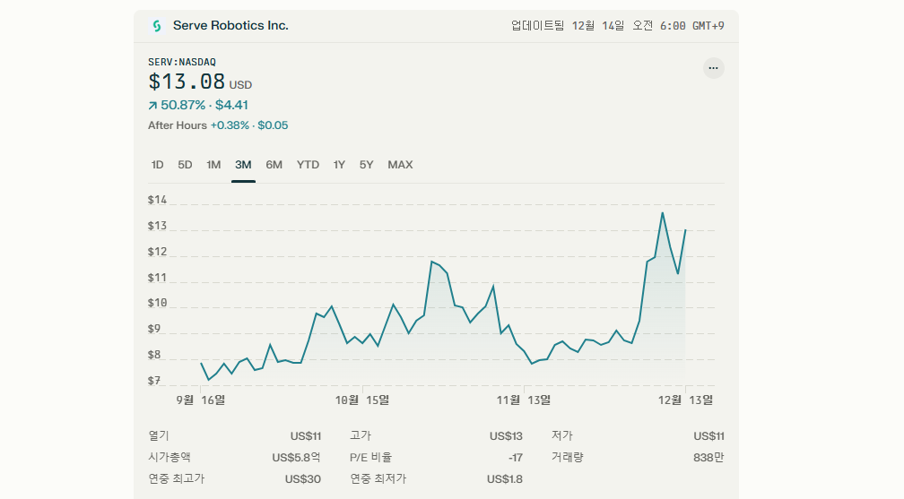Click the 고가 high price label

(x=361, y=436)
